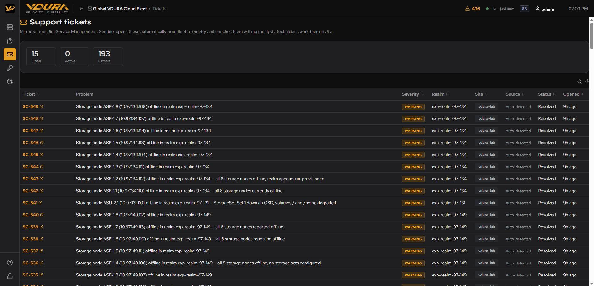Click the S3 badge button
The height and width of the screenshot is (286, 594).
[x=524, y=9]
